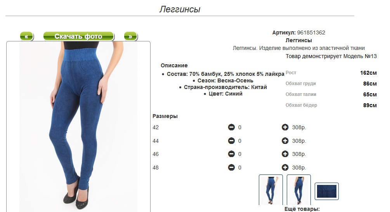Image resolution: width=390 pixels, height=212 pixels.
Task: Click the Описание section heading
Action: click(174, 65)
